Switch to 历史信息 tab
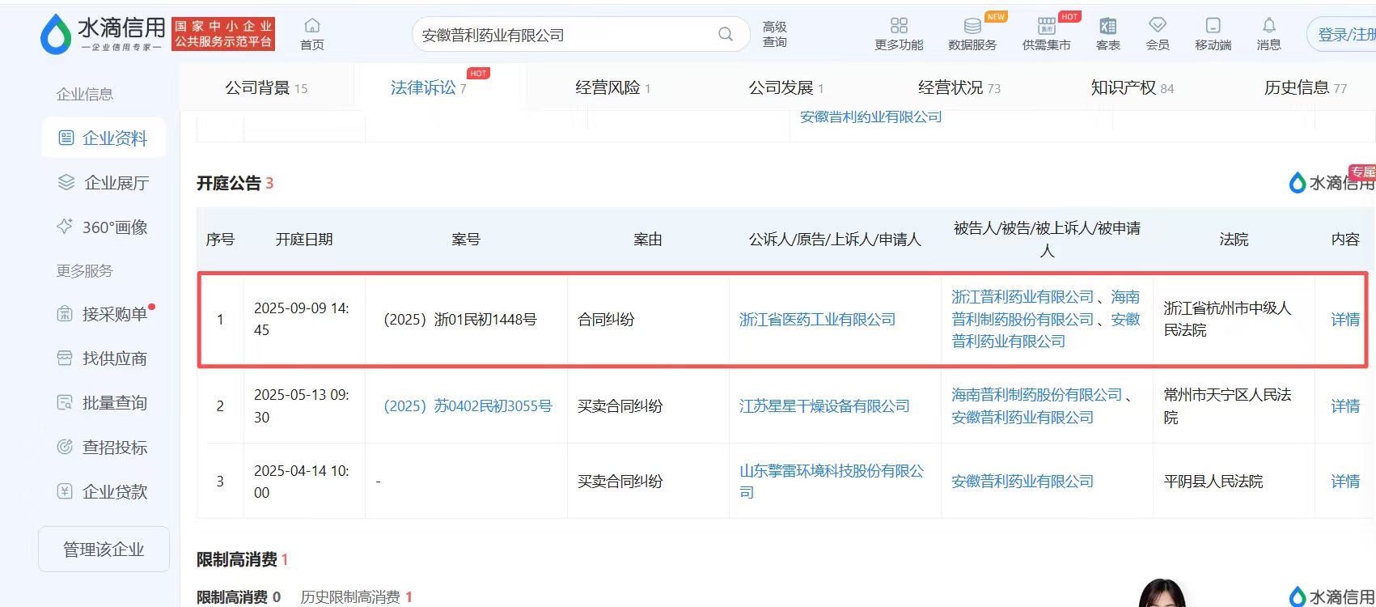 (x=1306, y=87)
